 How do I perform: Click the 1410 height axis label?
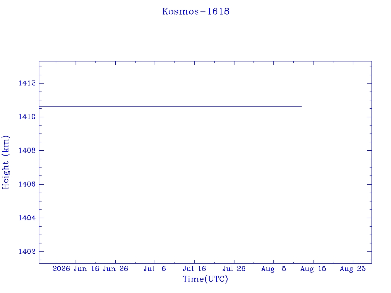[x=27, y=117]
